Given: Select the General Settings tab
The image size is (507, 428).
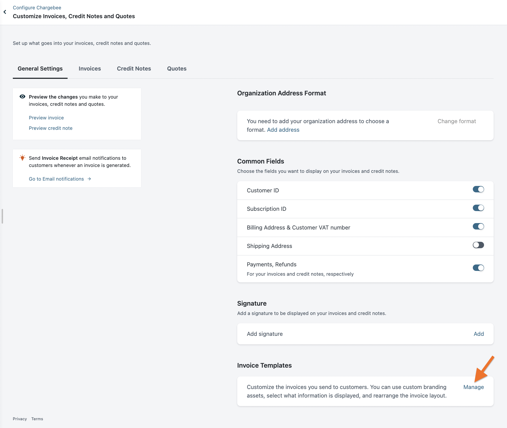Looking at the screenshot, I should pos(40,69).
